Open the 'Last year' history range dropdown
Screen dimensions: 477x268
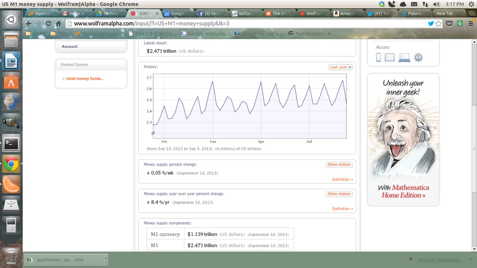point(341,67)
